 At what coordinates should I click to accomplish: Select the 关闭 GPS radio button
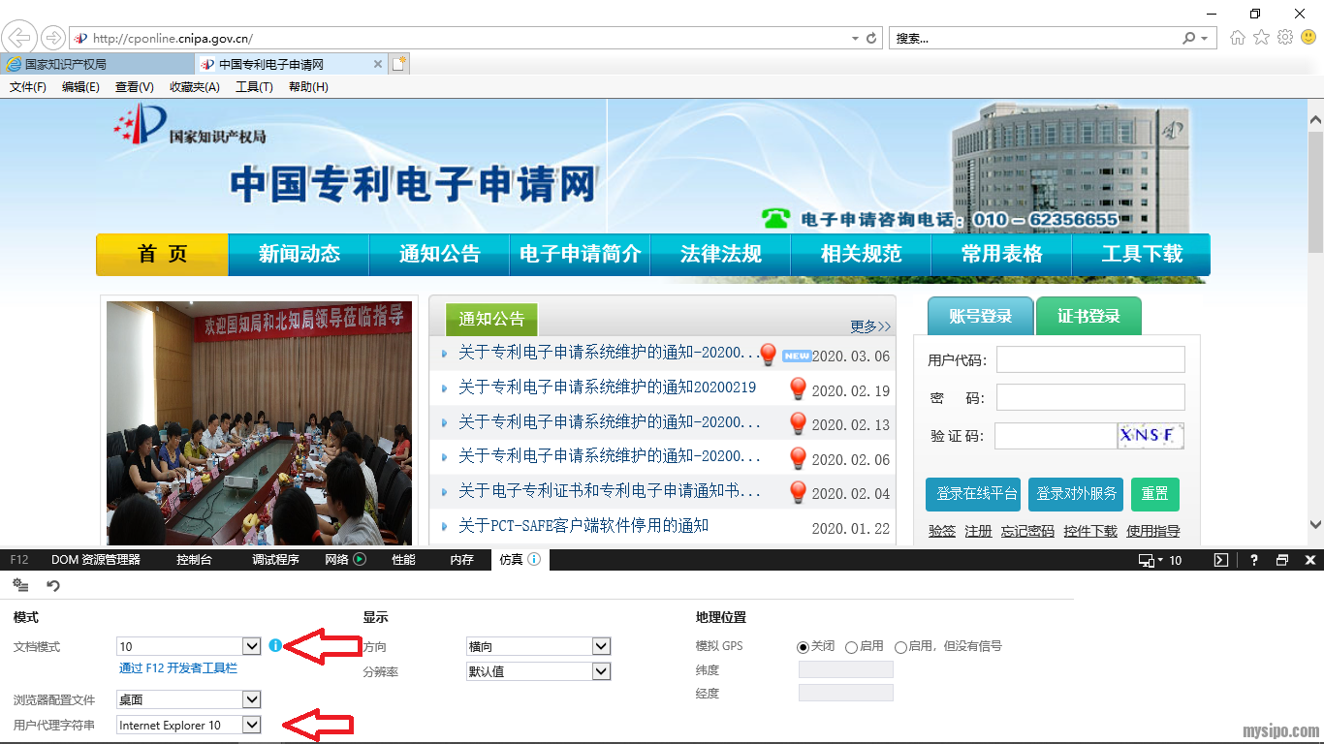click(803, 647)
